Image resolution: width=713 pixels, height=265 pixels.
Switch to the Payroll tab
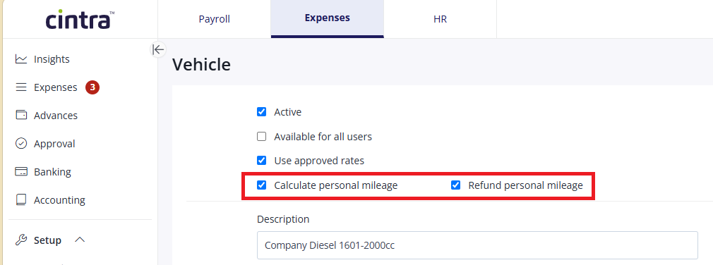tap(214, 19)
